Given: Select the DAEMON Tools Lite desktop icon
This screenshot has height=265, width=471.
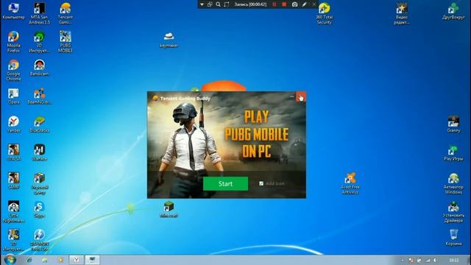Looking at the screenshot, I should coord(39,240).
